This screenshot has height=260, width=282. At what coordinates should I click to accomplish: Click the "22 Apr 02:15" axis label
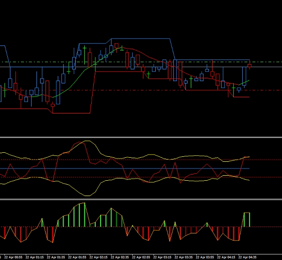coord(98,257)
